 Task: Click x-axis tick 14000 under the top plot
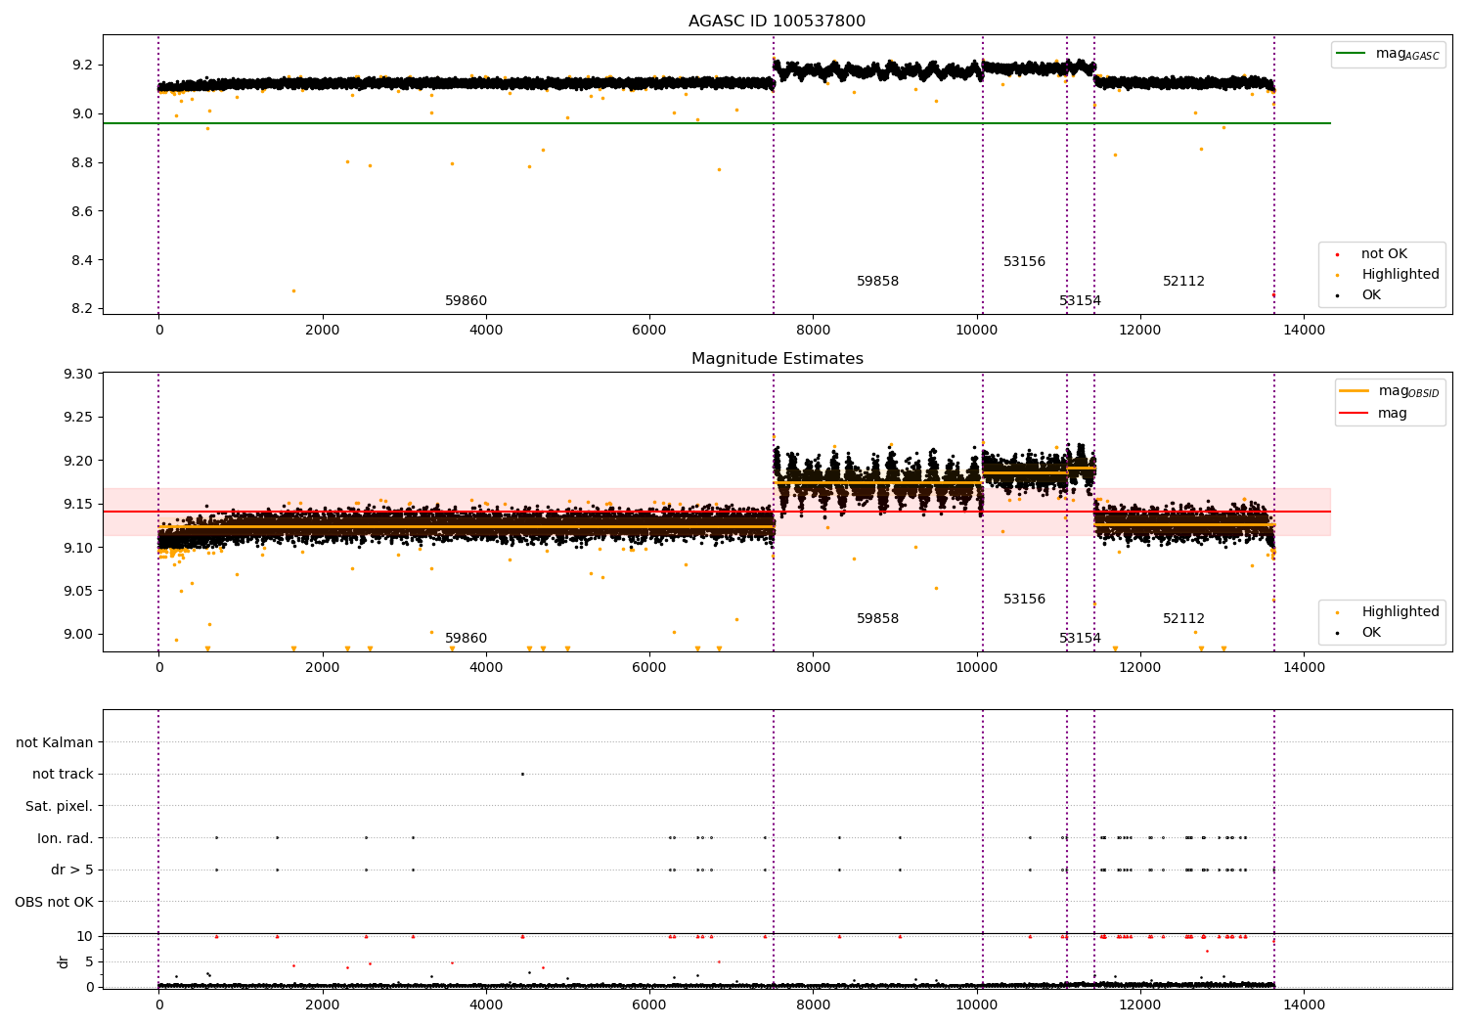pyautogui.click(x=1304, y=330)
